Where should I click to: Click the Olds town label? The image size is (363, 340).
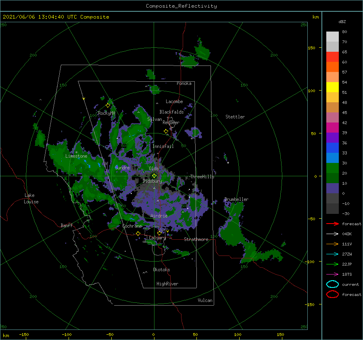(154, 169)
